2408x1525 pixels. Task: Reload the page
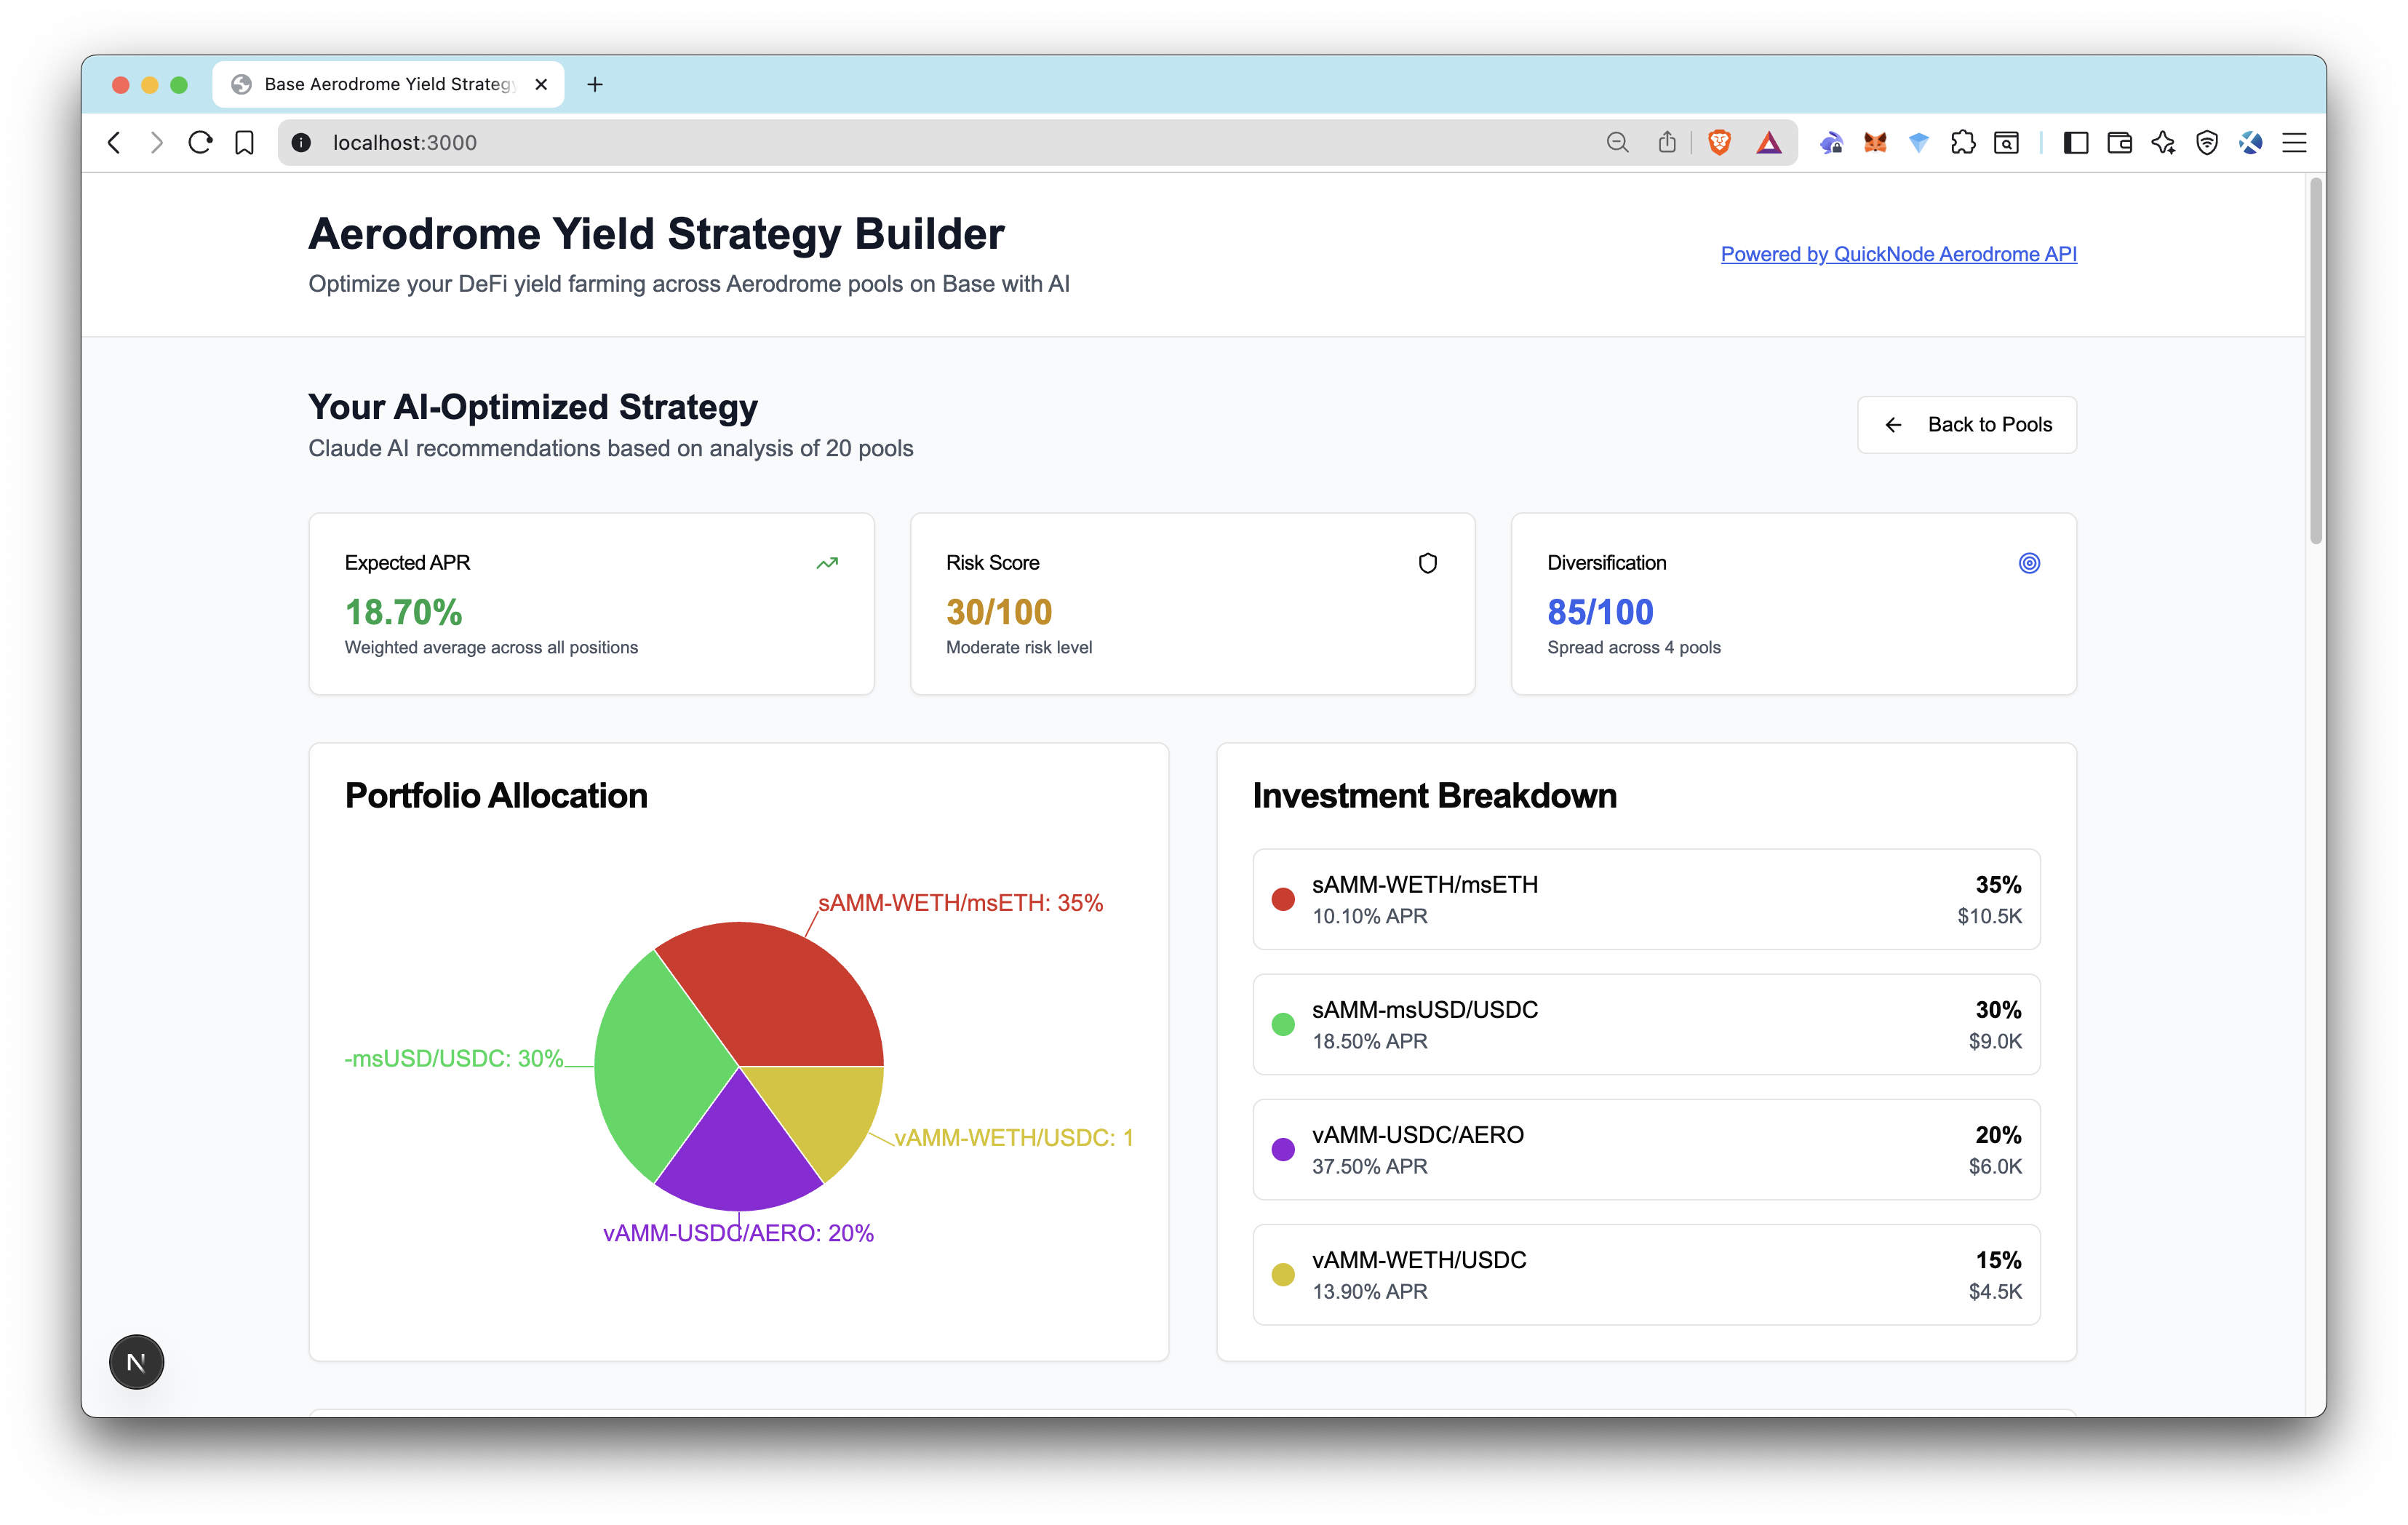click(x=200, y=143)
